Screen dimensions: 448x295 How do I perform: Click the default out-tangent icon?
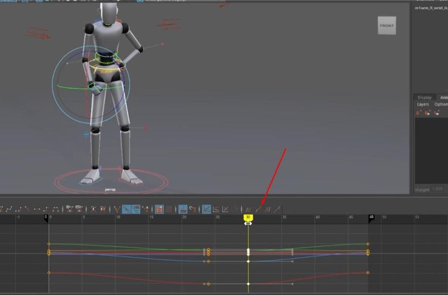[x=79, y=209]
